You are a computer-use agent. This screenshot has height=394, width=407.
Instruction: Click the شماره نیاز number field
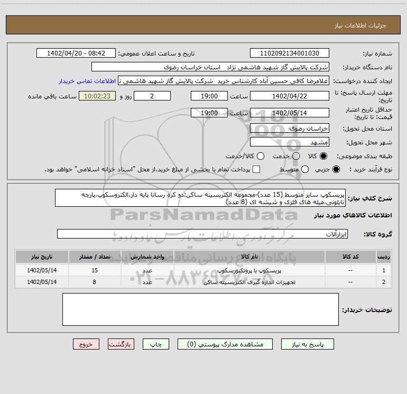[289, 53]
